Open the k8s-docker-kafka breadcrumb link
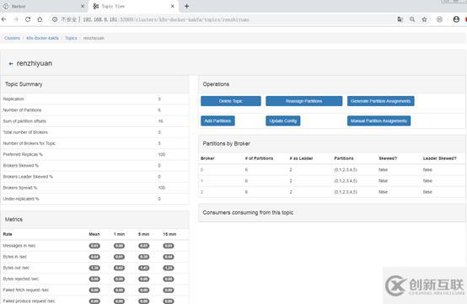Screen dimensions: 467x304 43,38
